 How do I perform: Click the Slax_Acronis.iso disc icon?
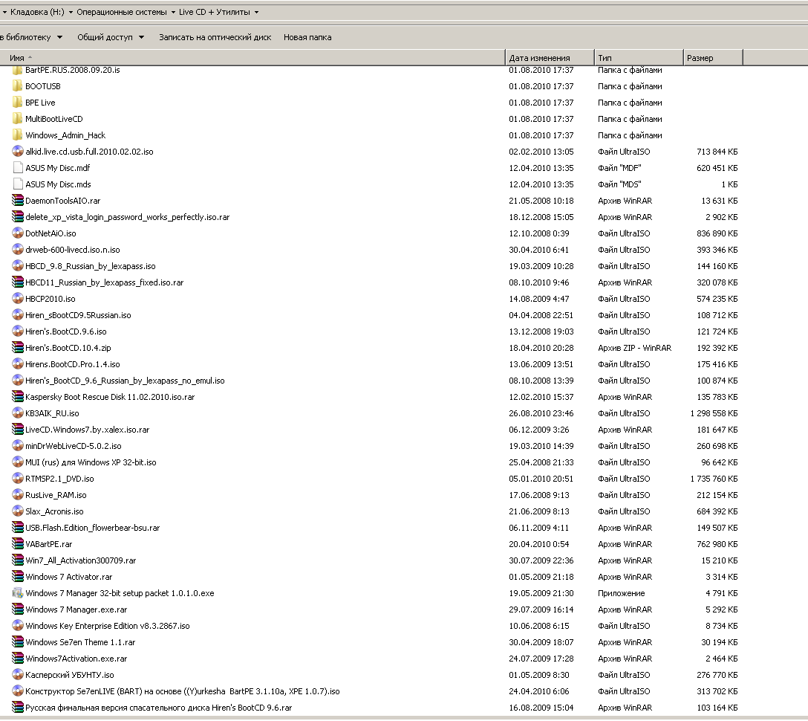pyautogui.click(x=18, y=511)
